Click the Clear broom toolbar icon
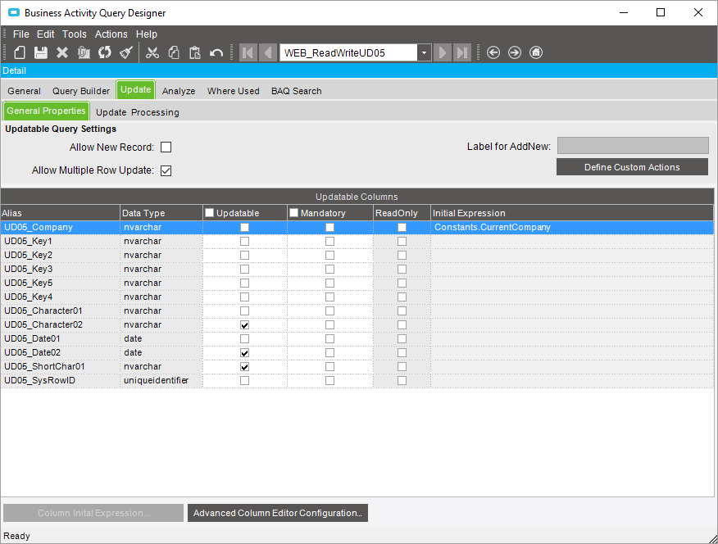This screenshot has height=544, width=718. [126, 52]
